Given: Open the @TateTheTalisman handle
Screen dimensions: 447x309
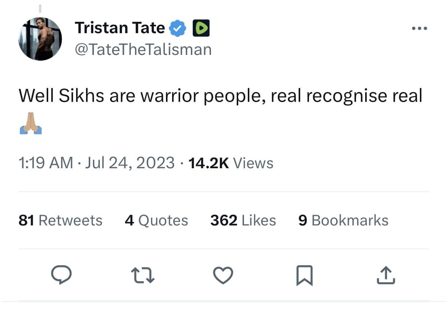Looking at the screenshot, I should [143, 49].
